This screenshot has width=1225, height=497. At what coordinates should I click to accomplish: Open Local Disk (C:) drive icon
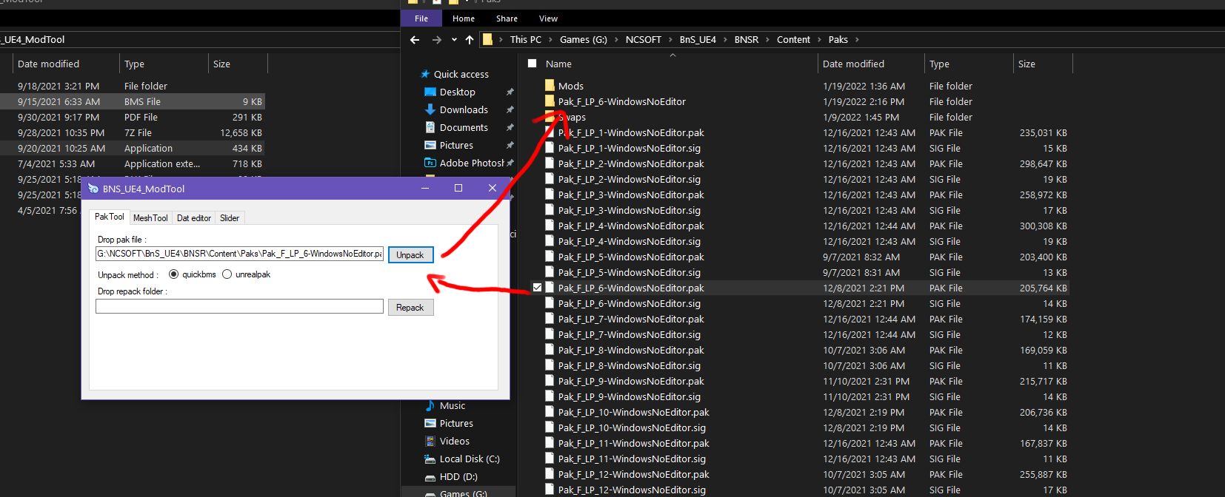(x=430, y=459)
